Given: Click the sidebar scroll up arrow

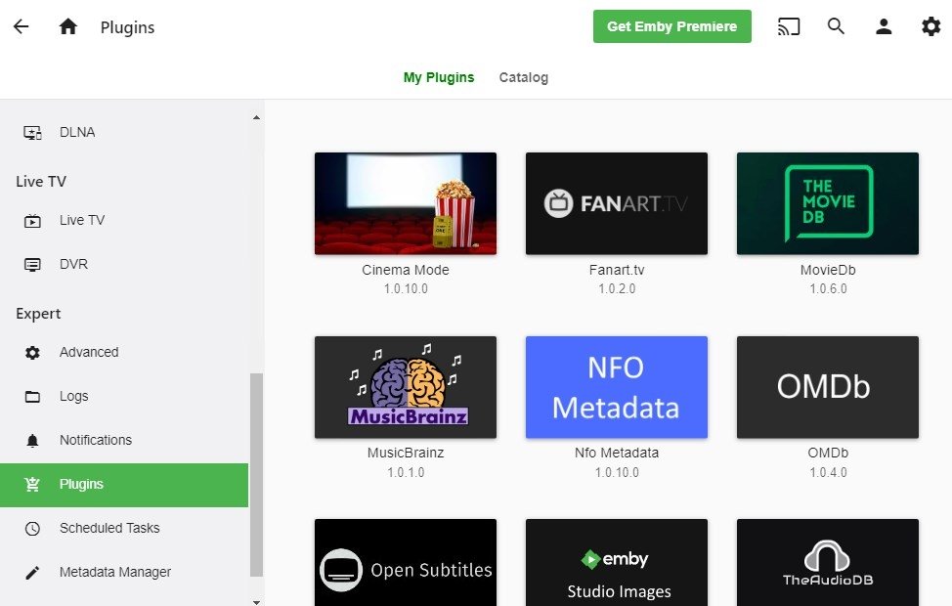Looking at the screenshot, I should coord(256,118).
